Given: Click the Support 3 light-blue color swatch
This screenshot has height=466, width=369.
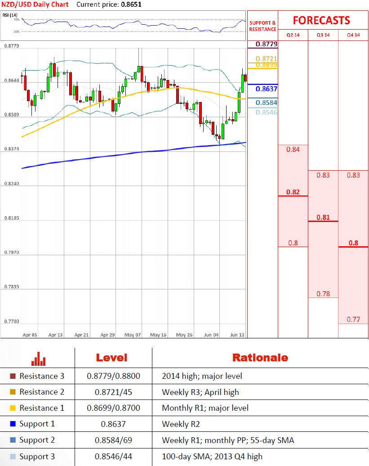Looking at the screenshot, I should tap(13, 457).
